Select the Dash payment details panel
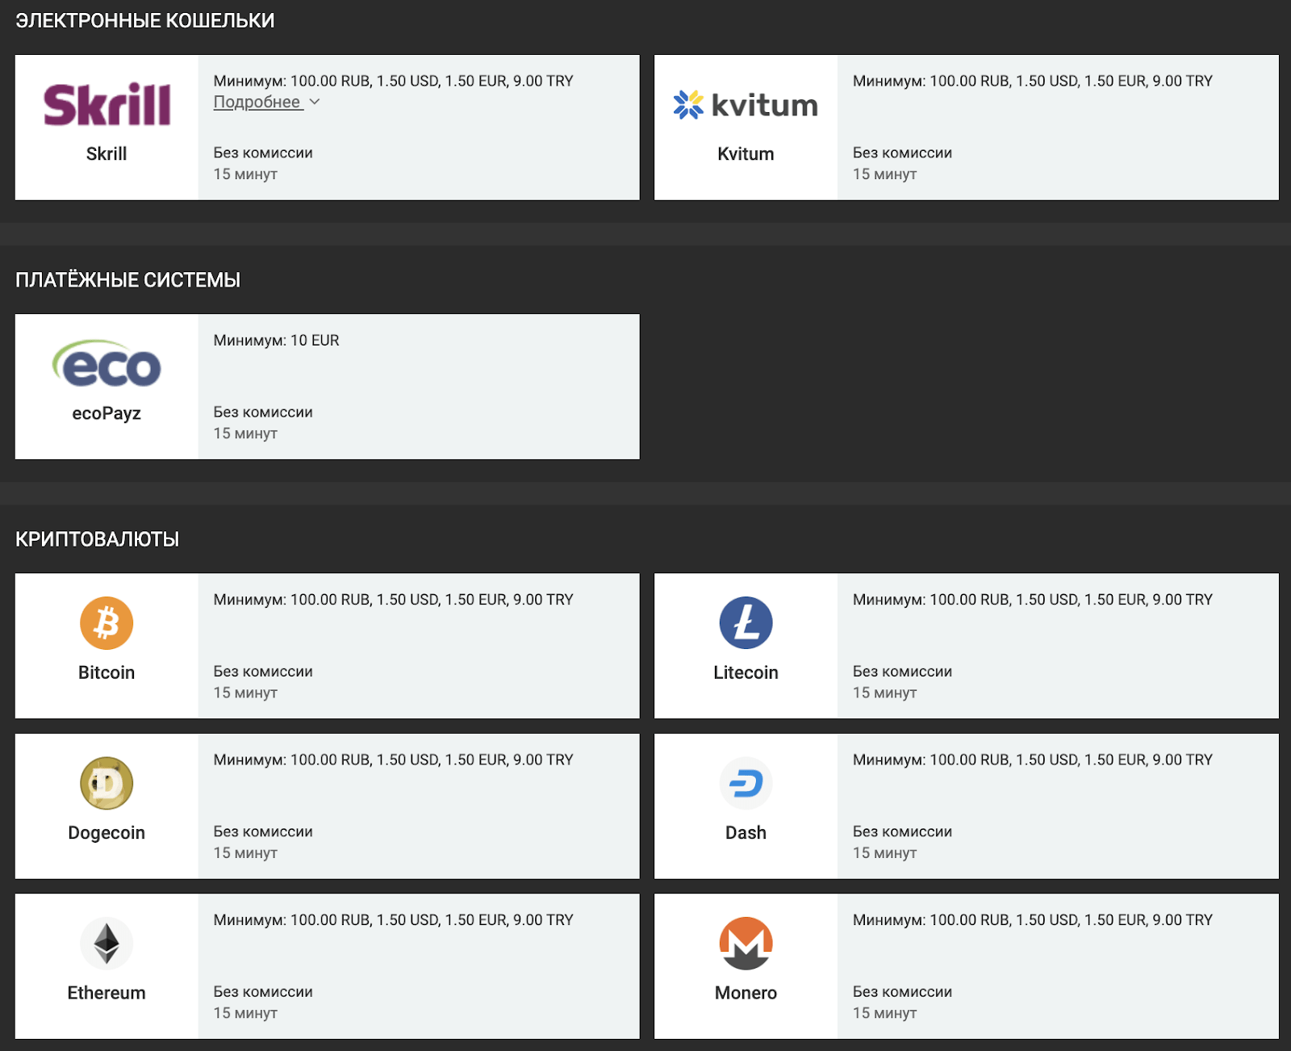 1058,806
